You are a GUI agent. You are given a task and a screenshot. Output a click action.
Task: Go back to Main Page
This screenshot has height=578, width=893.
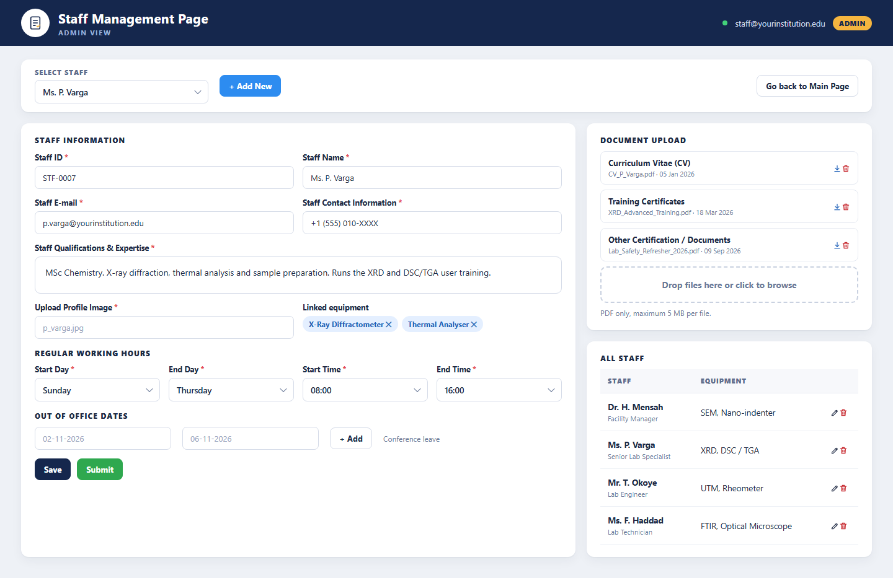point(807,86)
